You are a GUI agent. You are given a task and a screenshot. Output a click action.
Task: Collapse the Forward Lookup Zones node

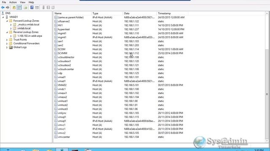7,21
